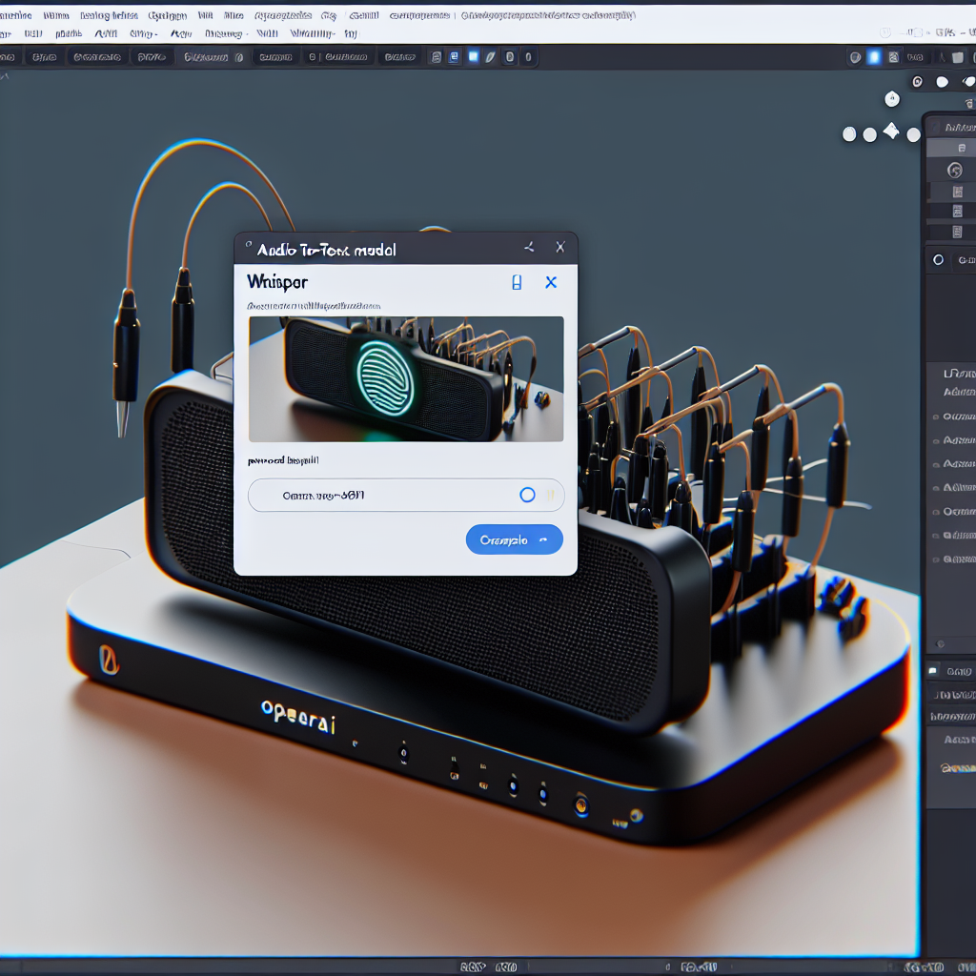Click the blue page icon beside the gray document icon
Viewport: 976px width, 976px height.
(x=455, y=57)
